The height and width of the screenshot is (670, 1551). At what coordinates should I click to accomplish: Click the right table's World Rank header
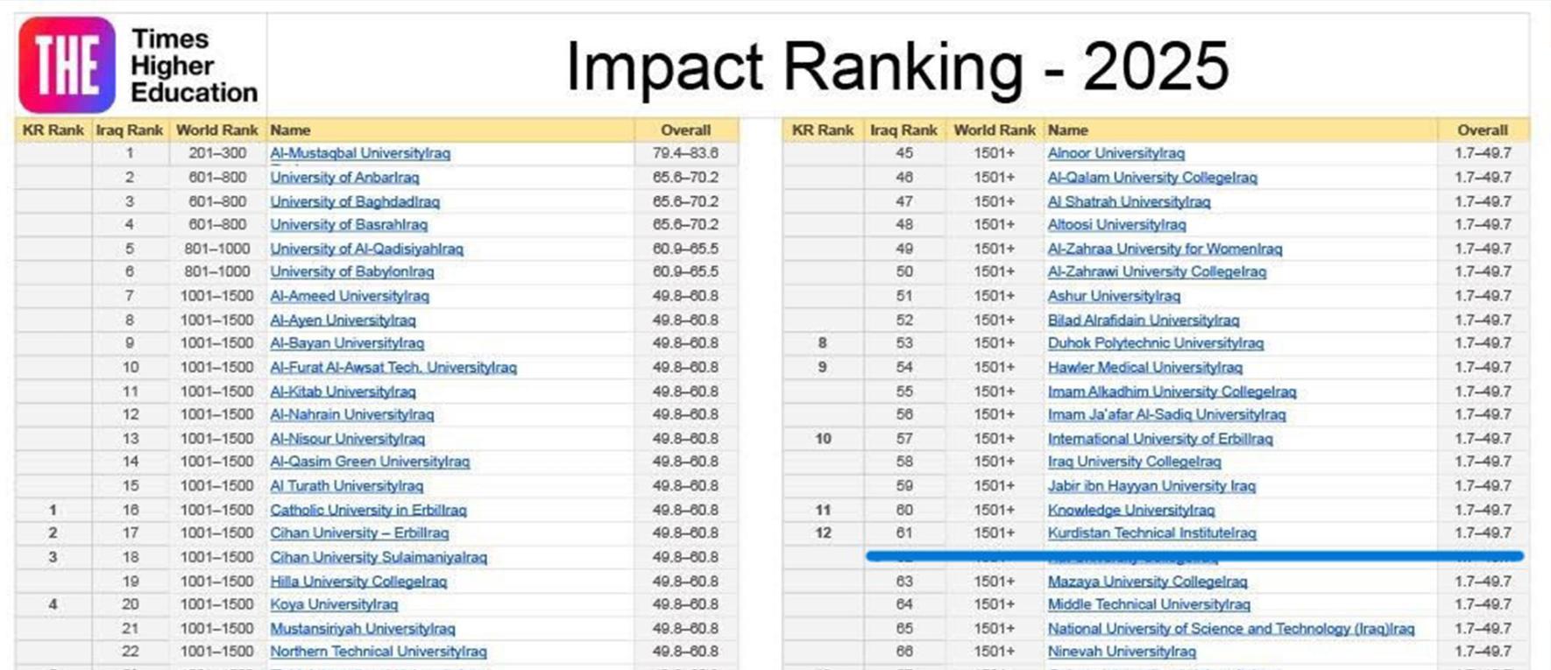[x=995, y=130]
